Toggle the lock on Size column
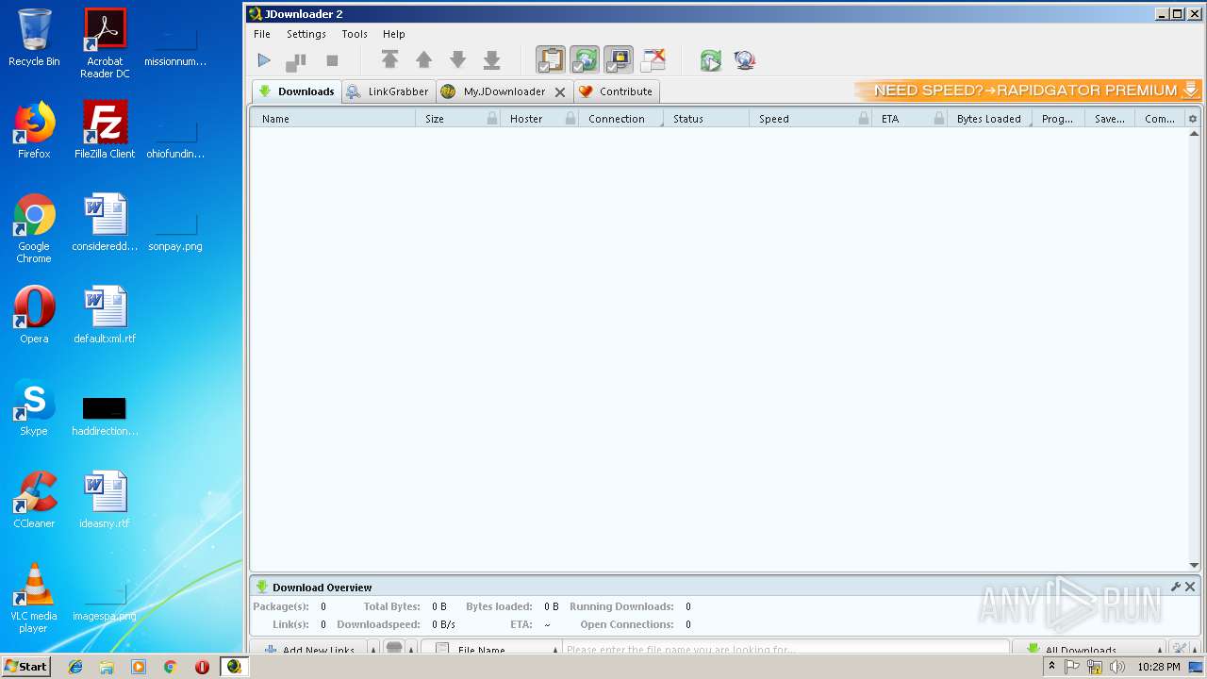This screenshot has height=679, width=1207. point(492,119)
